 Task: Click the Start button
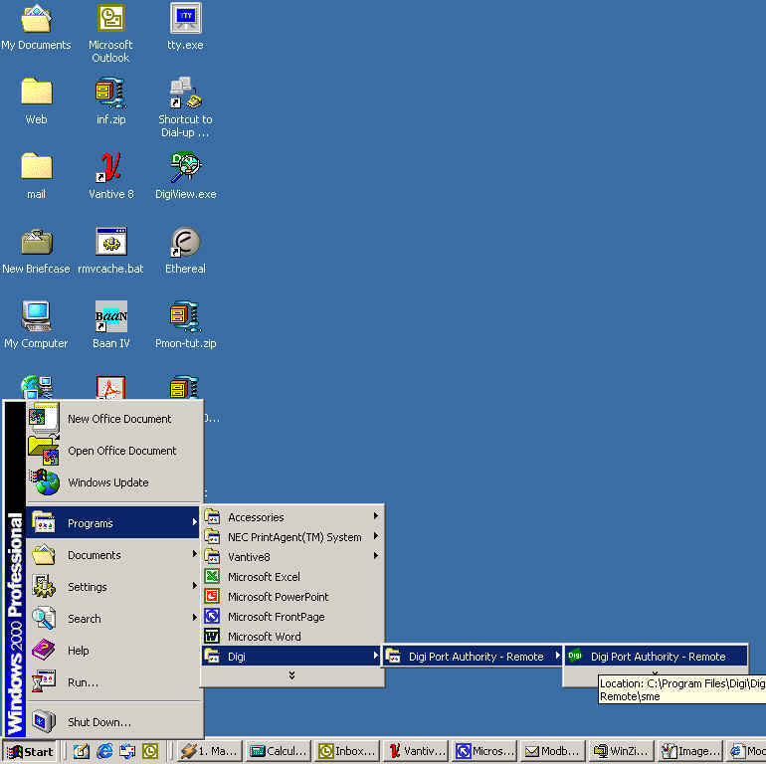point(31,752)
